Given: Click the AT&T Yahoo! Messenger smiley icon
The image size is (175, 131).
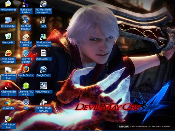Looking at the screenshot, I should [8, 53].
